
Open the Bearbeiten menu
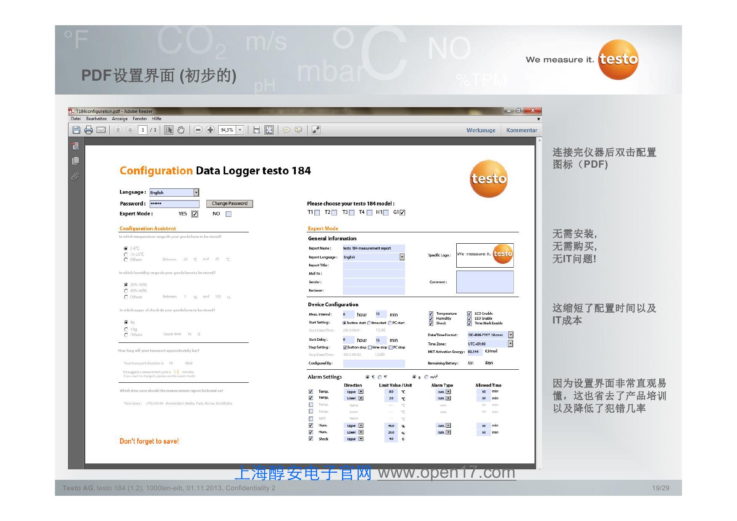(x=96, y=119)
